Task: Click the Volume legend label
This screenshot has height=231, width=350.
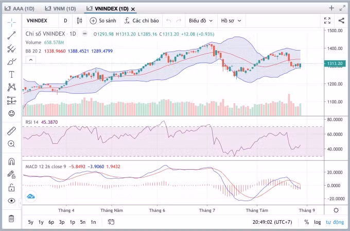Action: tap(33, 42)
